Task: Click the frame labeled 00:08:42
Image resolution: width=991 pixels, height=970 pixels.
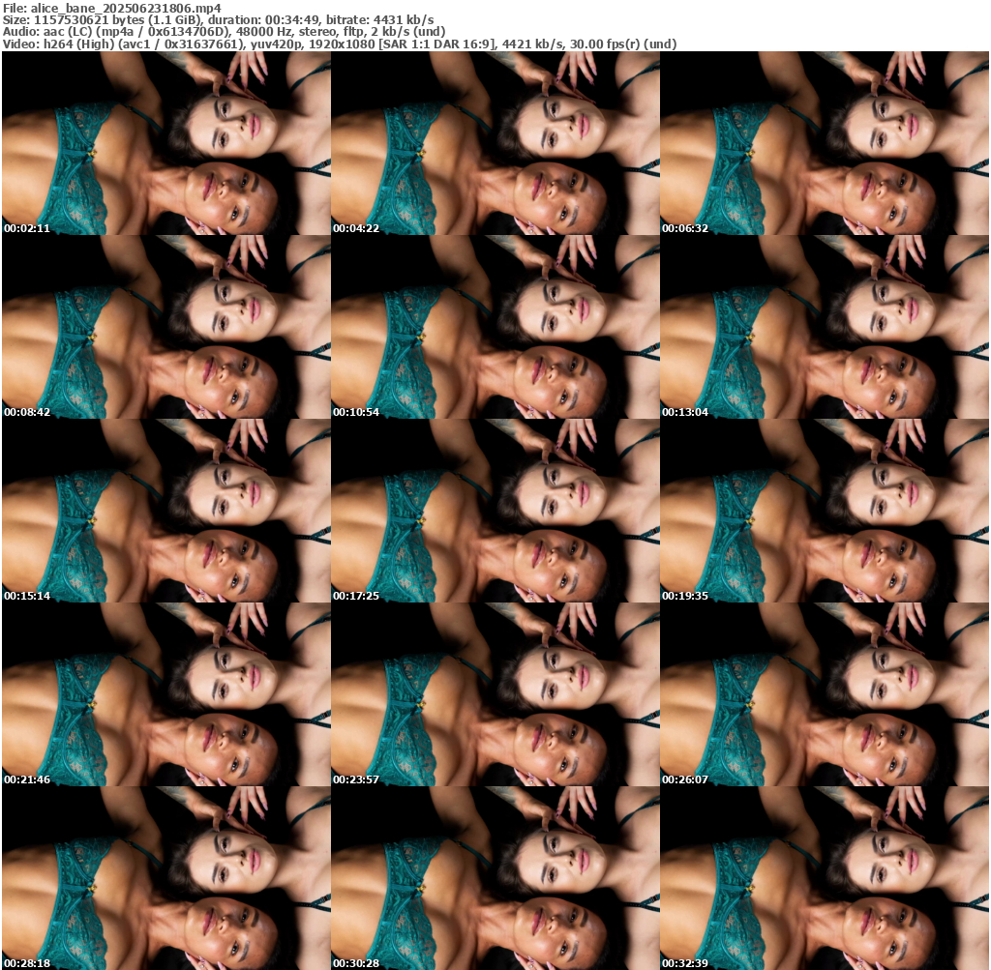Action: [165, 327]
